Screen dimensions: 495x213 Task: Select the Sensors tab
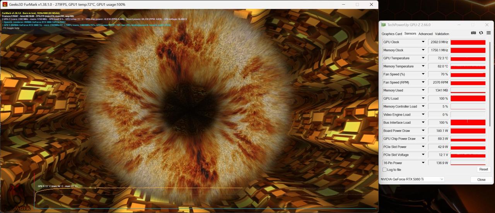tap(410, 34)
